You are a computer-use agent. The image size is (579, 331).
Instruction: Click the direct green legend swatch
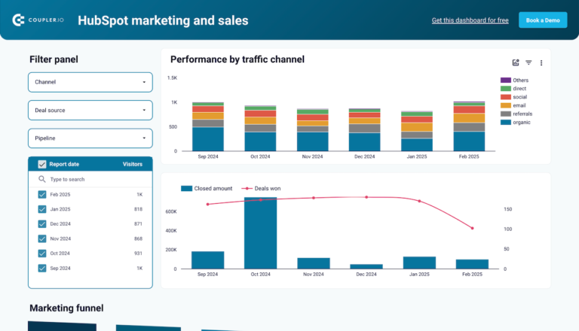[506, 89]
